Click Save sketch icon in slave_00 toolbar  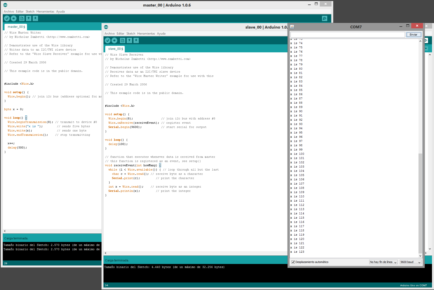(136, 40)
